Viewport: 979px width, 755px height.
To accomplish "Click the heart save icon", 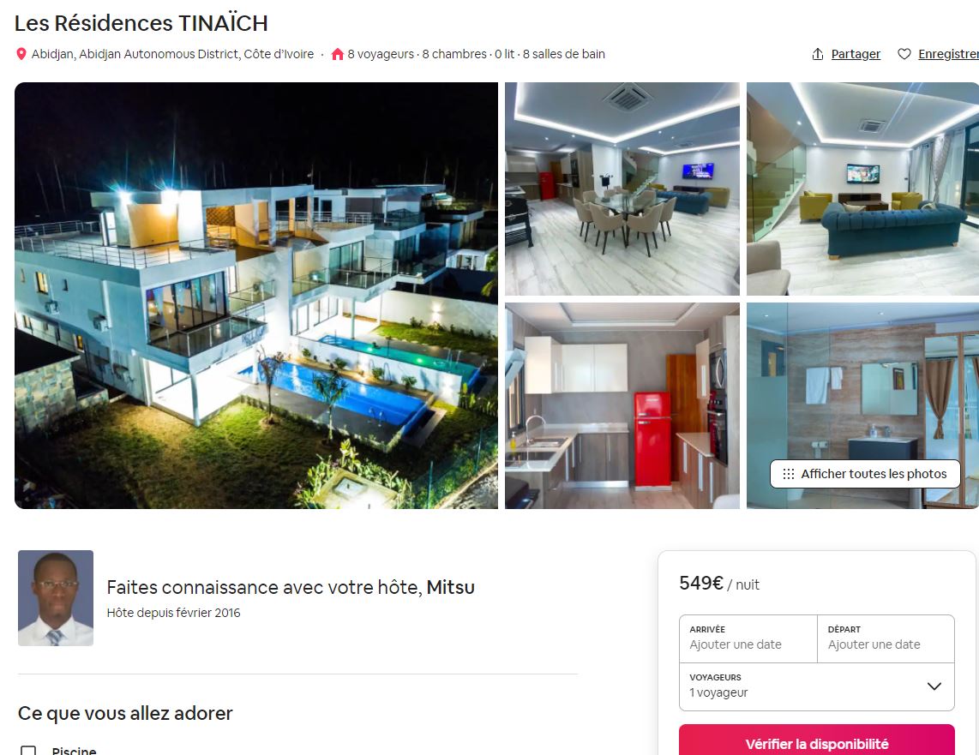I will point(904,54).
